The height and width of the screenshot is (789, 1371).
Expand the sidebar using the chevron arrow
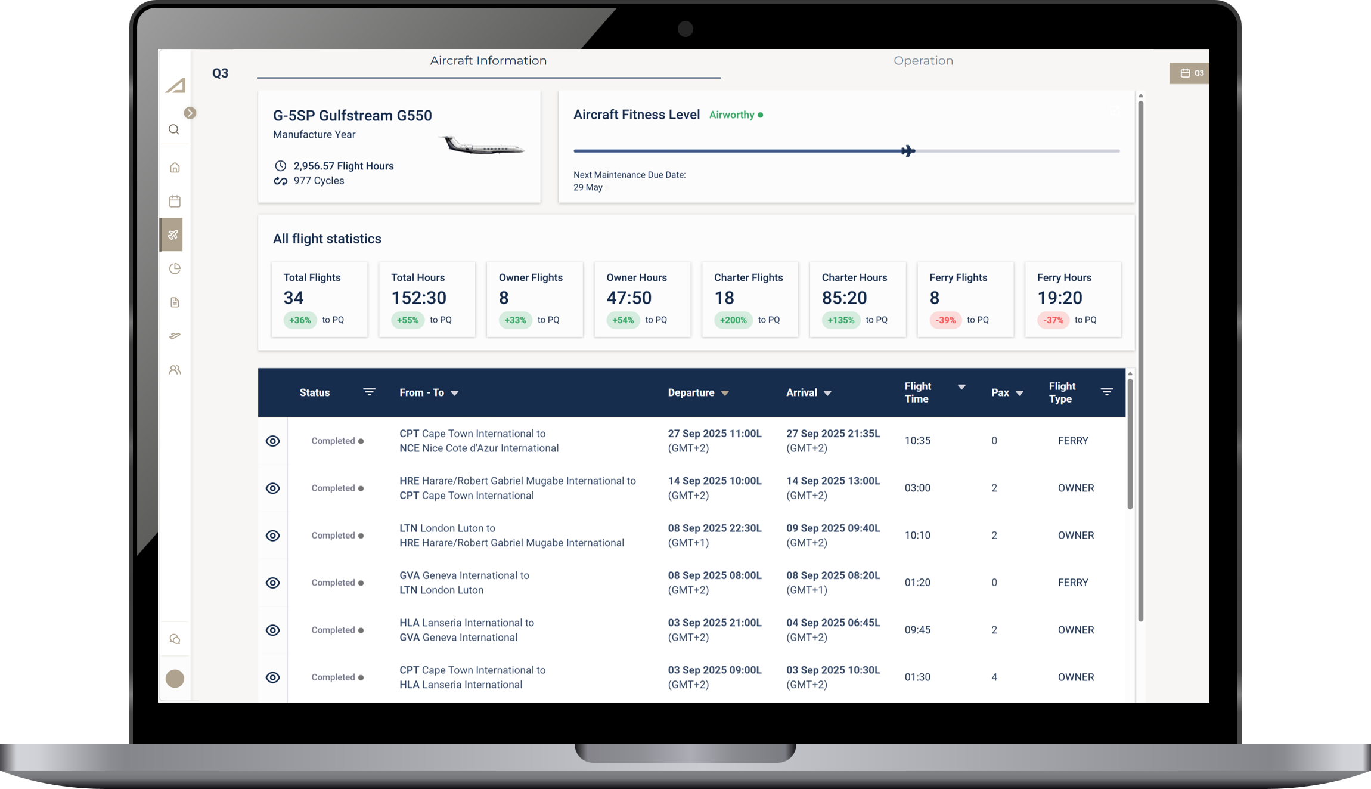tap(190, 112)
